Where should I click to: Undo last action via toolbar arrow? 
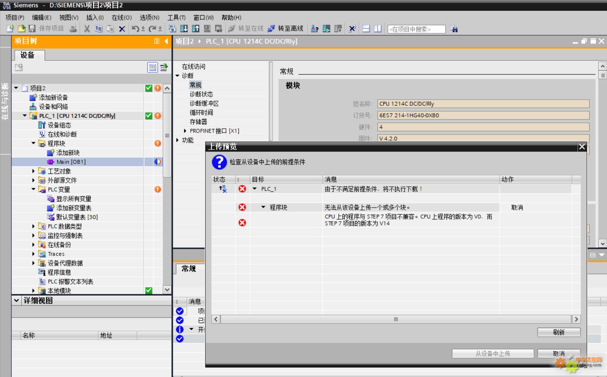point(135,29)
